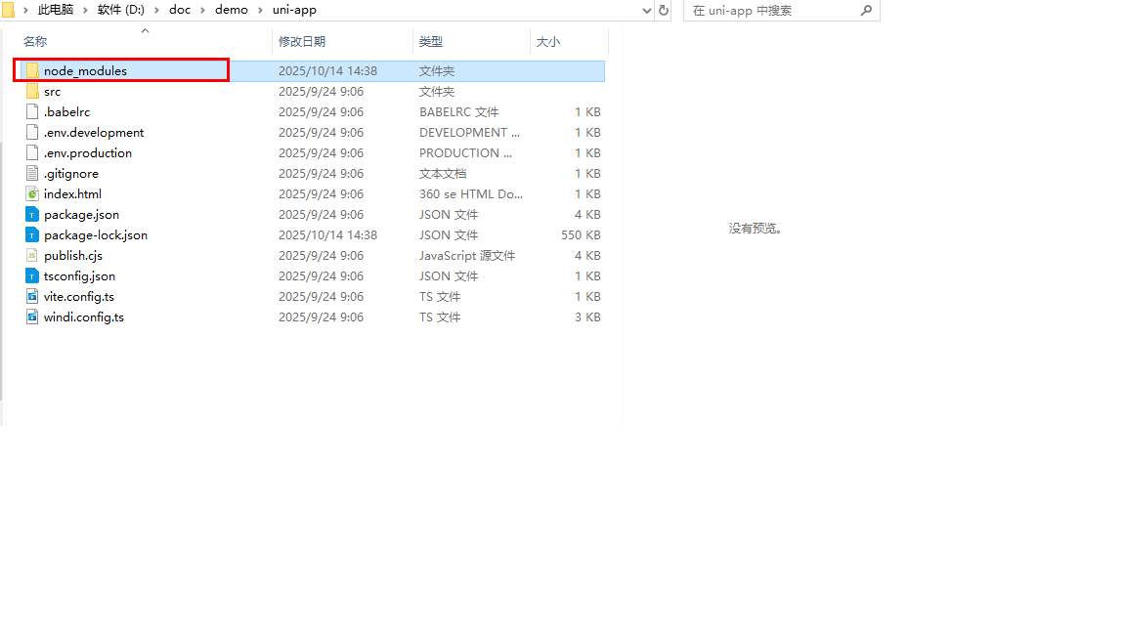Click the index.html browser file icon
Viewport: 1126px width, 633px height.
[x=32, y=194]
